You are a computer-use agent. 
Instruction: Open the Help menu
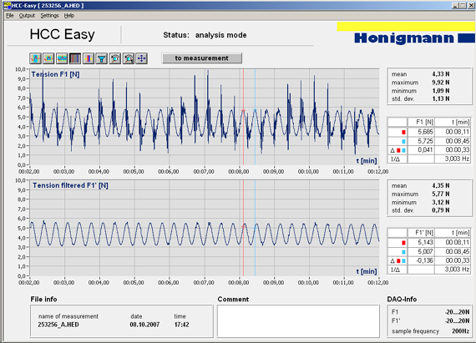pos(69,16)
